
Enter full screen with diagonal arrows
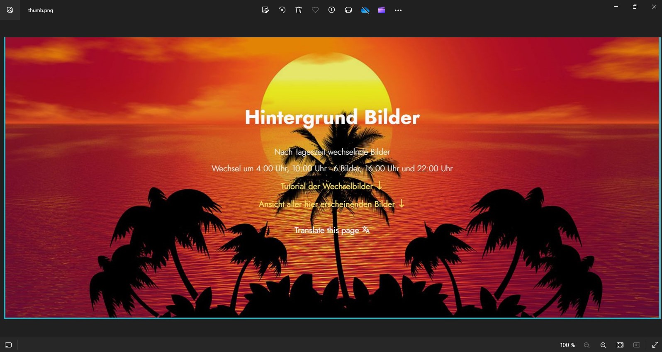click(655, 345)
